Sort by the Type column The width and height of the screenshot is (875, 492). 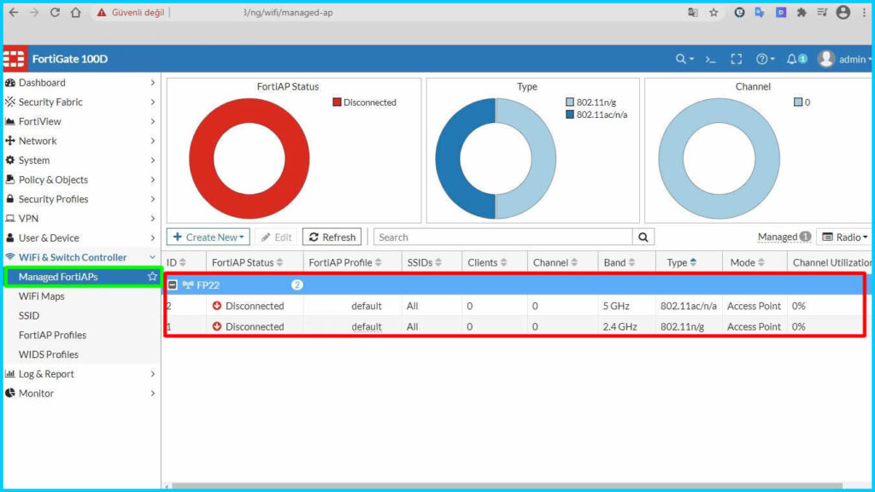coord(681,263)
